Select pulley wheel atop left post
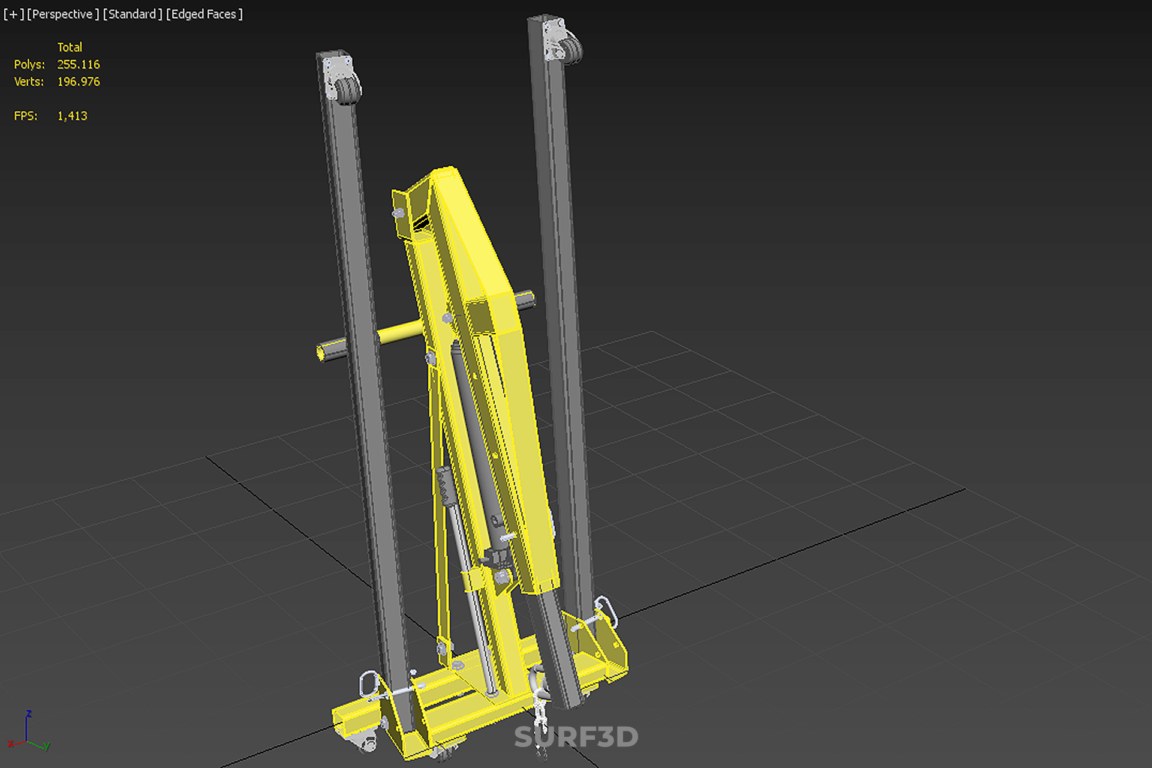Screen dimensions: 1152x768 point(348,90)
